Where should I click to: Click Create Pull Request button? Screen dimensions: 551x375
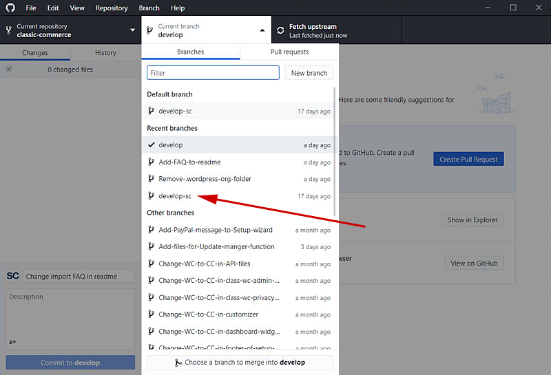click(468, 159)
